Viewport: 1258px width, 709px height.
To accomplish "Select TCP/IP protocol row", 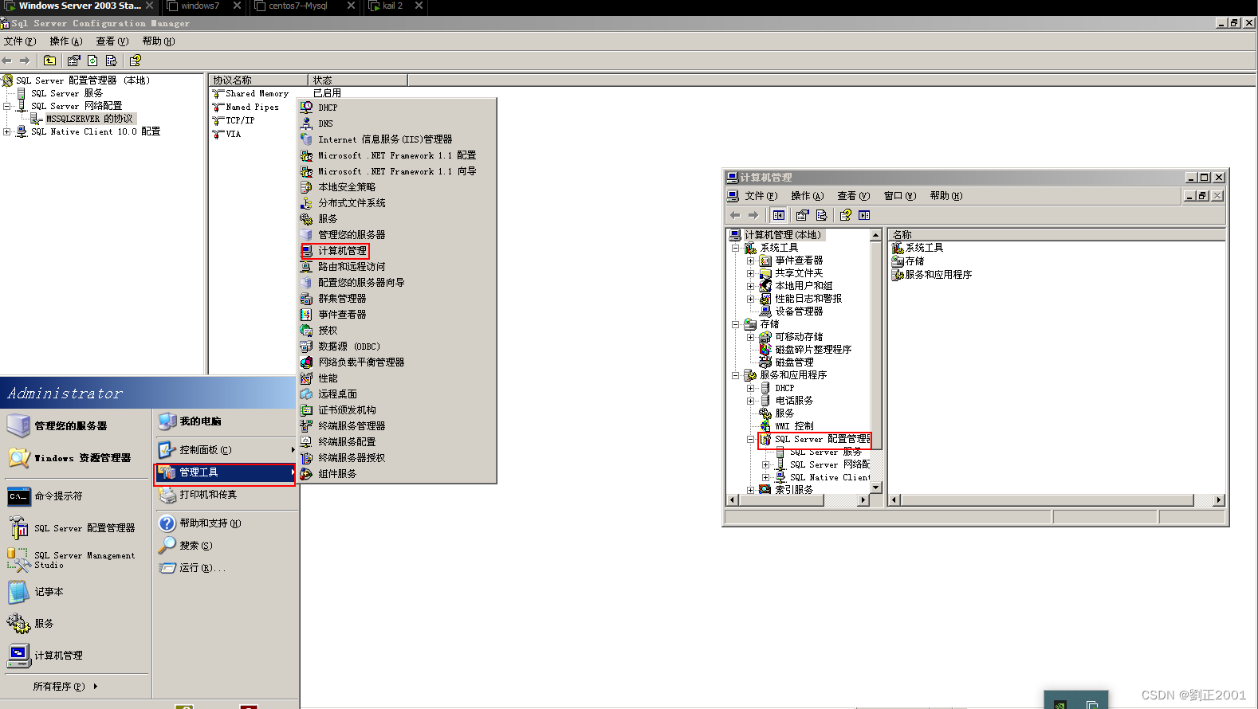I will coord(240,121).
